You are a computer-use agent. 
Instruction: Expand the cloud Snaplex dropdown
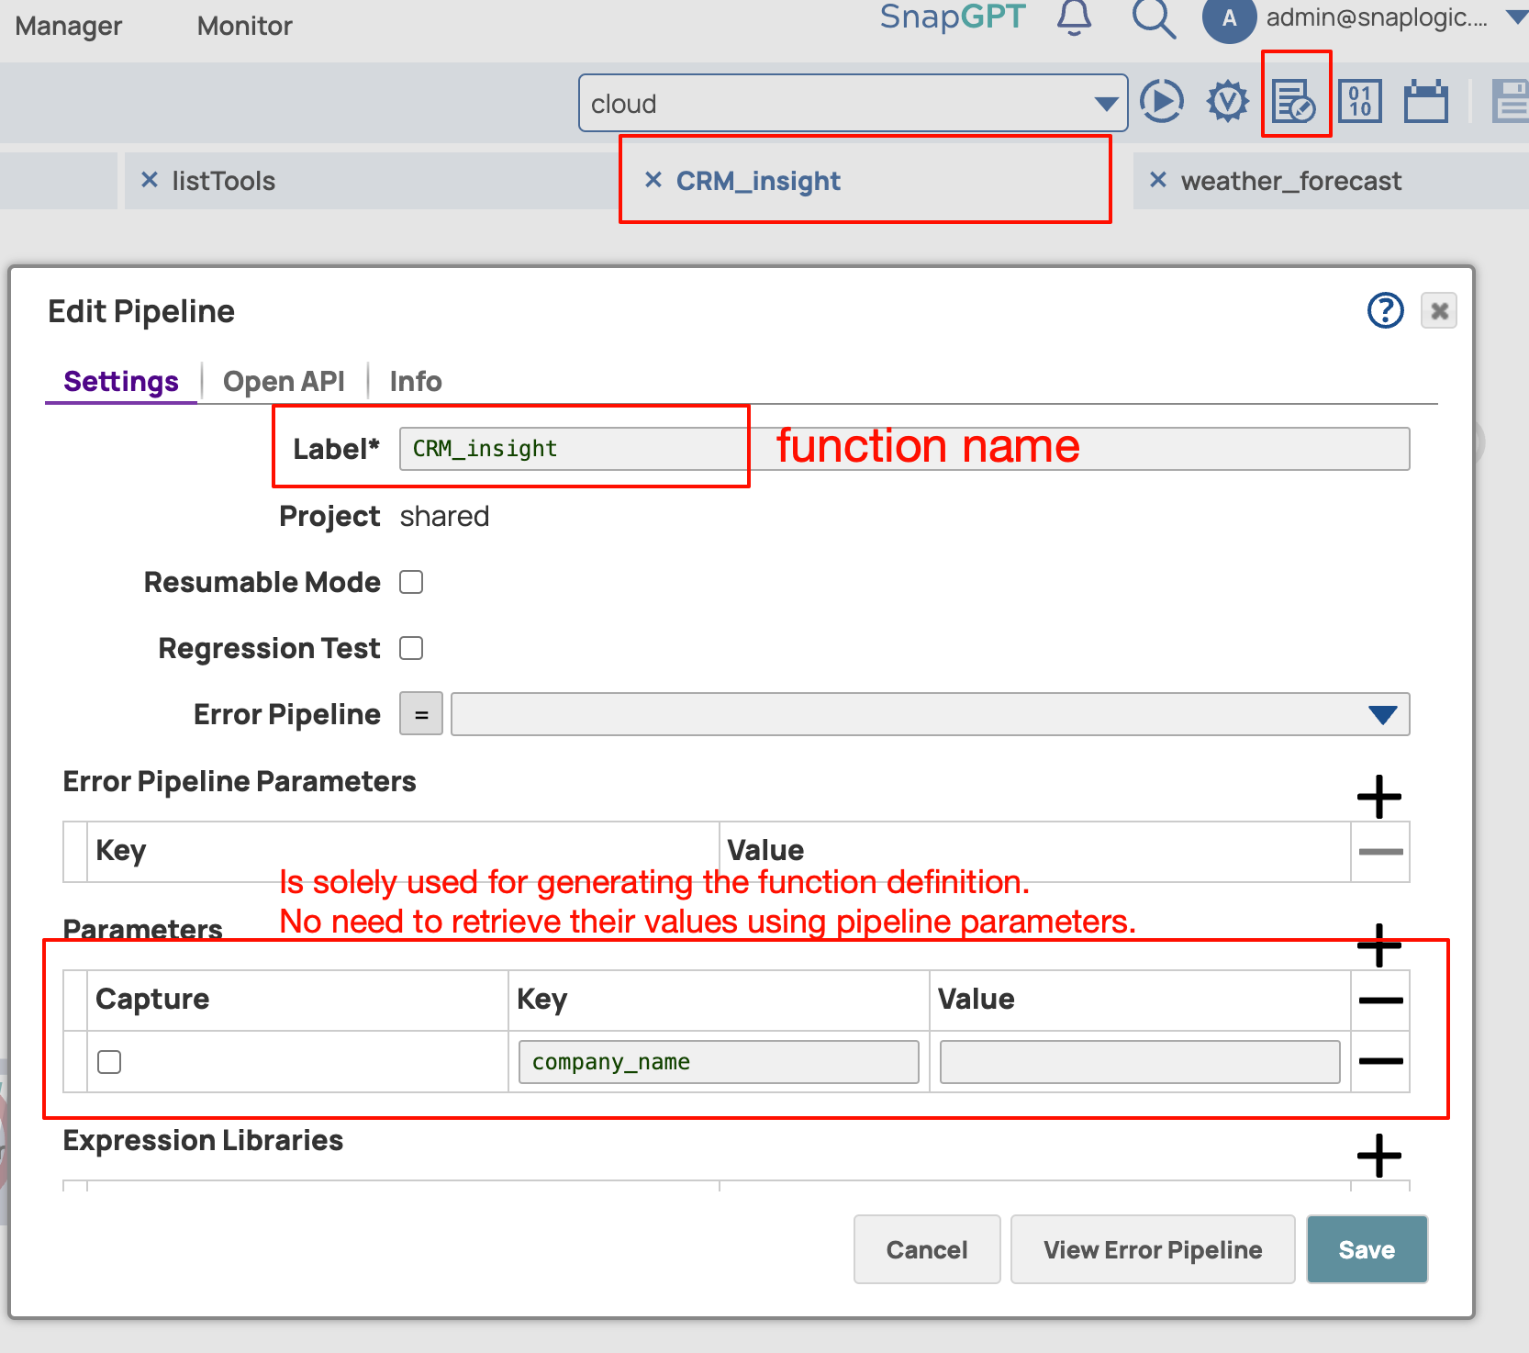point(1106,104)
